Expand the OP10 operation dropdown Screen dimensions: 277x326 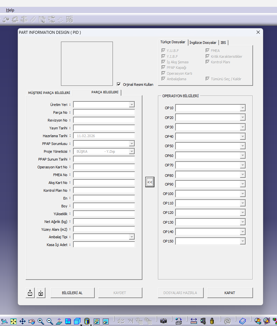pyautogui.click(x=243, y=108)
